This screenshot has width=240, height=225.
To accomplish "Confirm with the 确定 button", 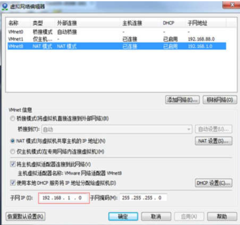I will coord(123,216).
